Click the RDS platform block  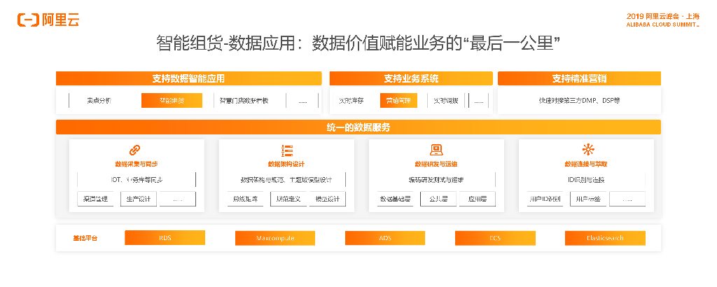pos(165,237)
